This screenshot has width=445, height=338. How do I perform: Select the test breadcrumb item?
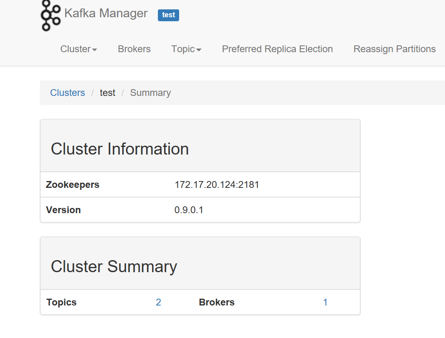[x=108, y=93]
